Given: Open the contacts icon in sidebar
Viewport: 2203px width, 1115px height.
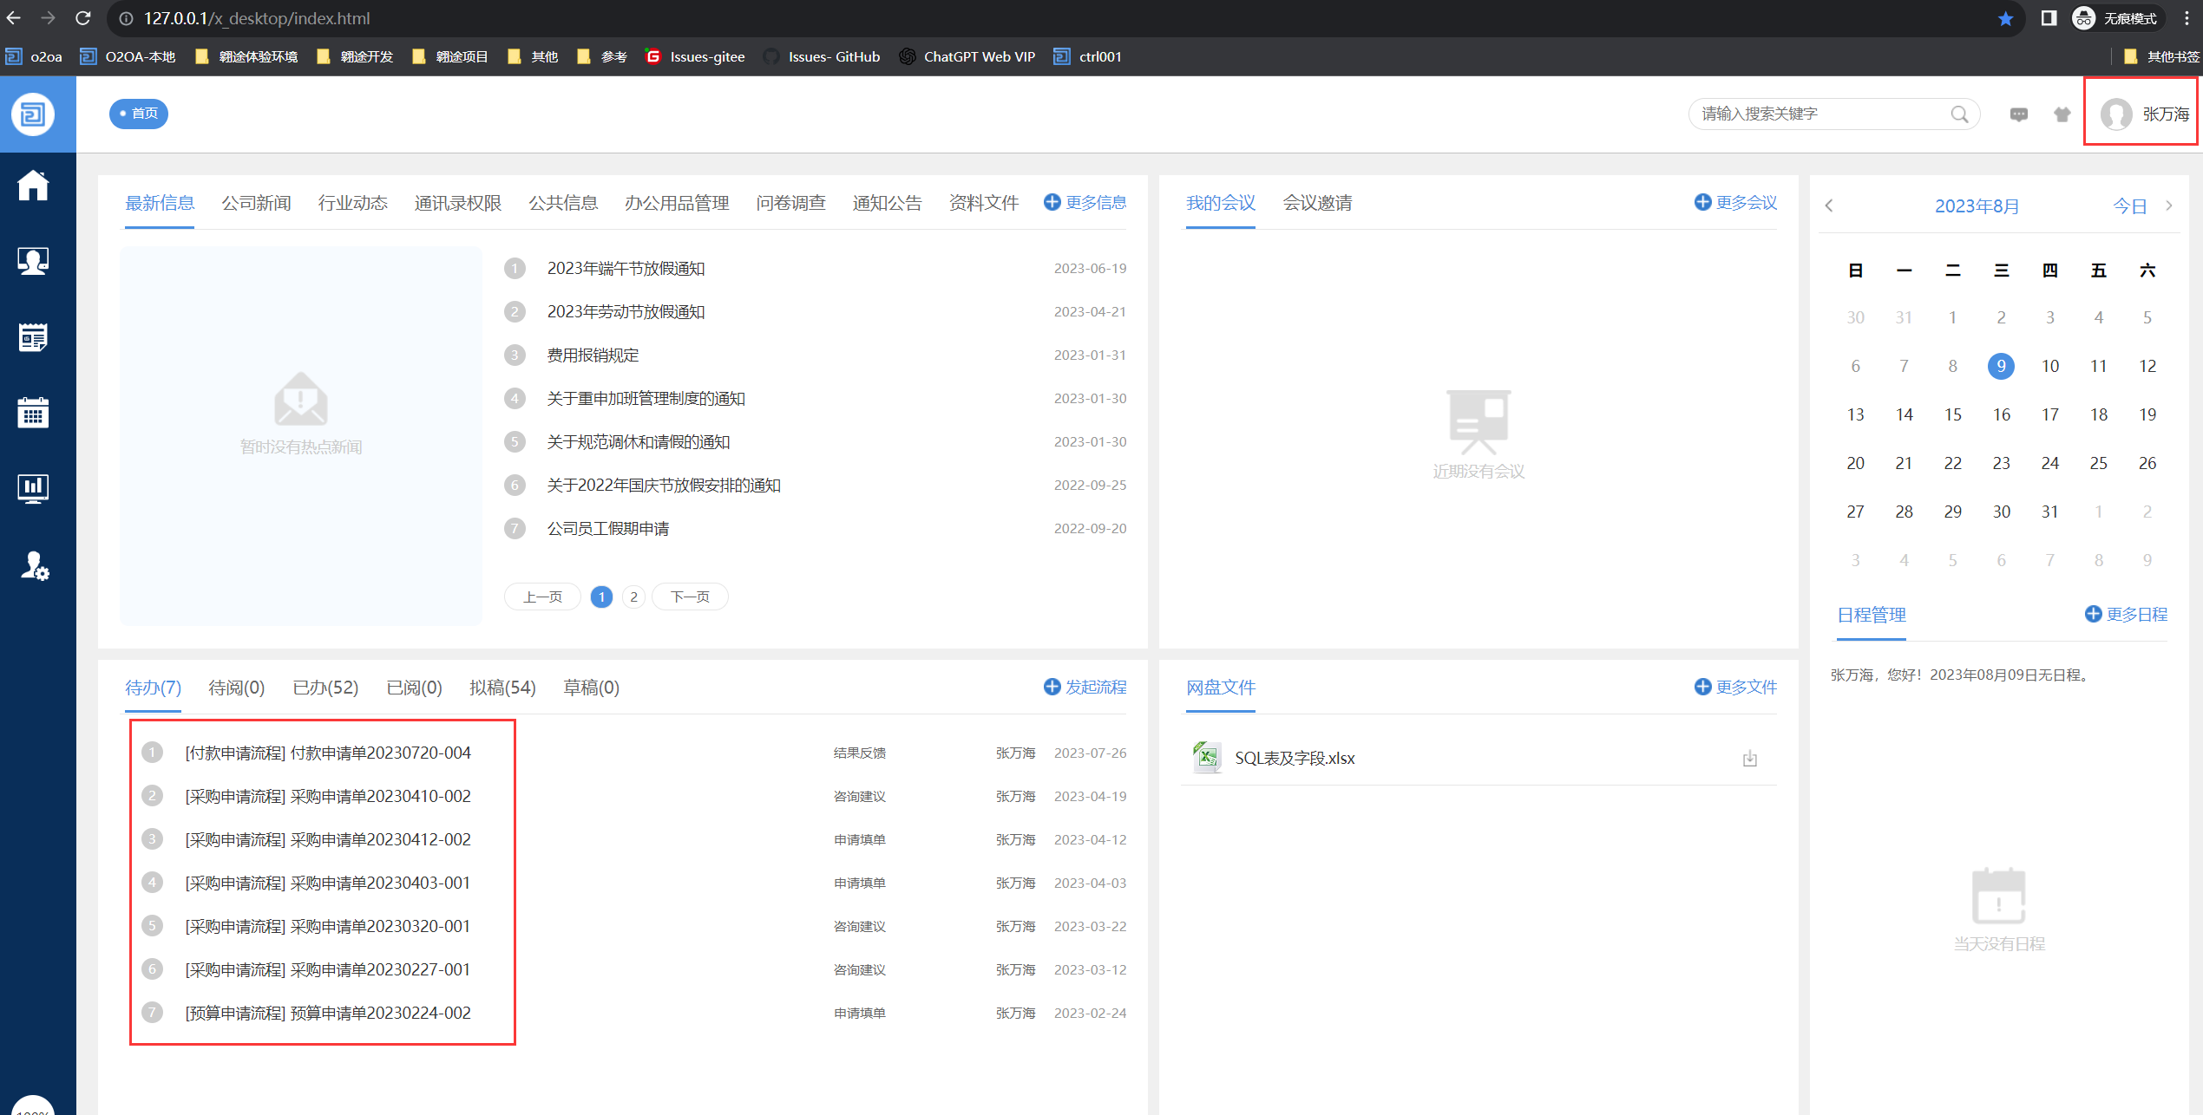Looking at the screenshot, I should click(33, 261).
